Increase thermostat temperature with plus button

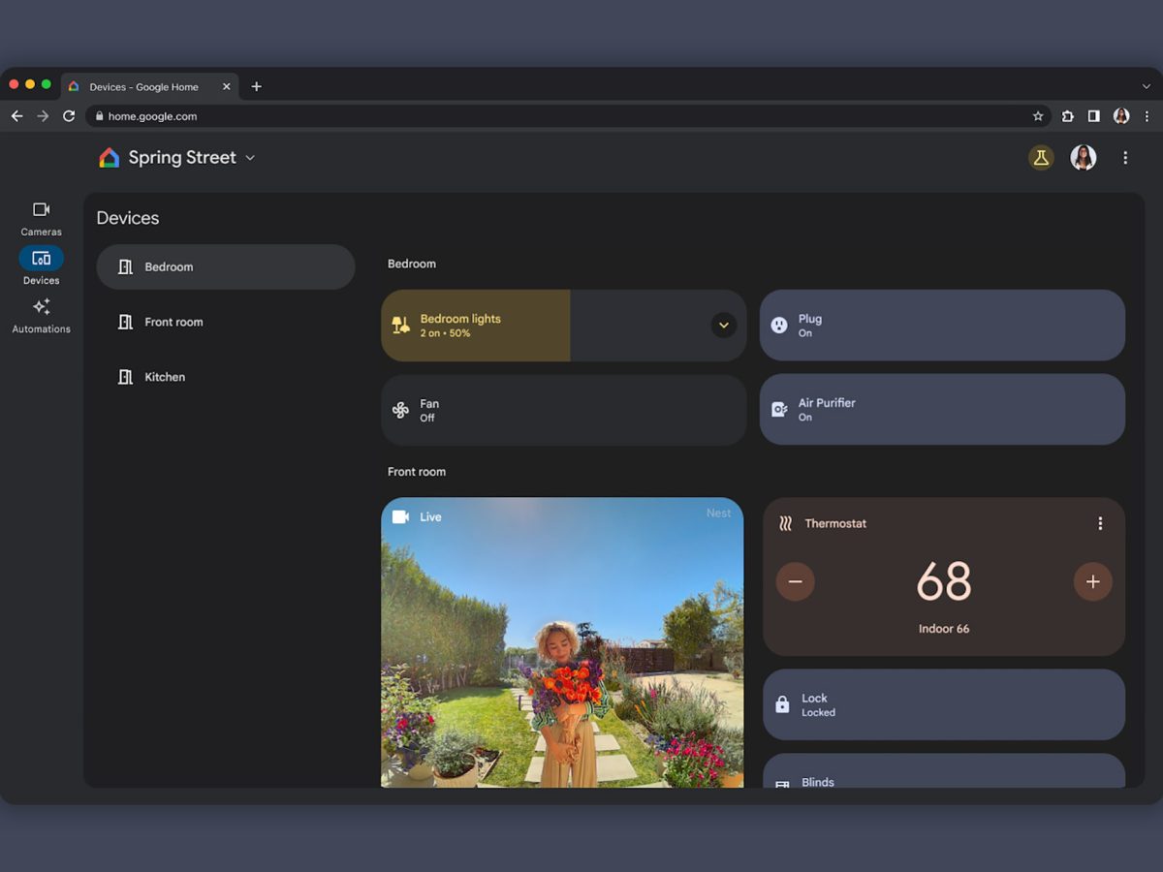pyautogui.click(x=1092, y=581)
